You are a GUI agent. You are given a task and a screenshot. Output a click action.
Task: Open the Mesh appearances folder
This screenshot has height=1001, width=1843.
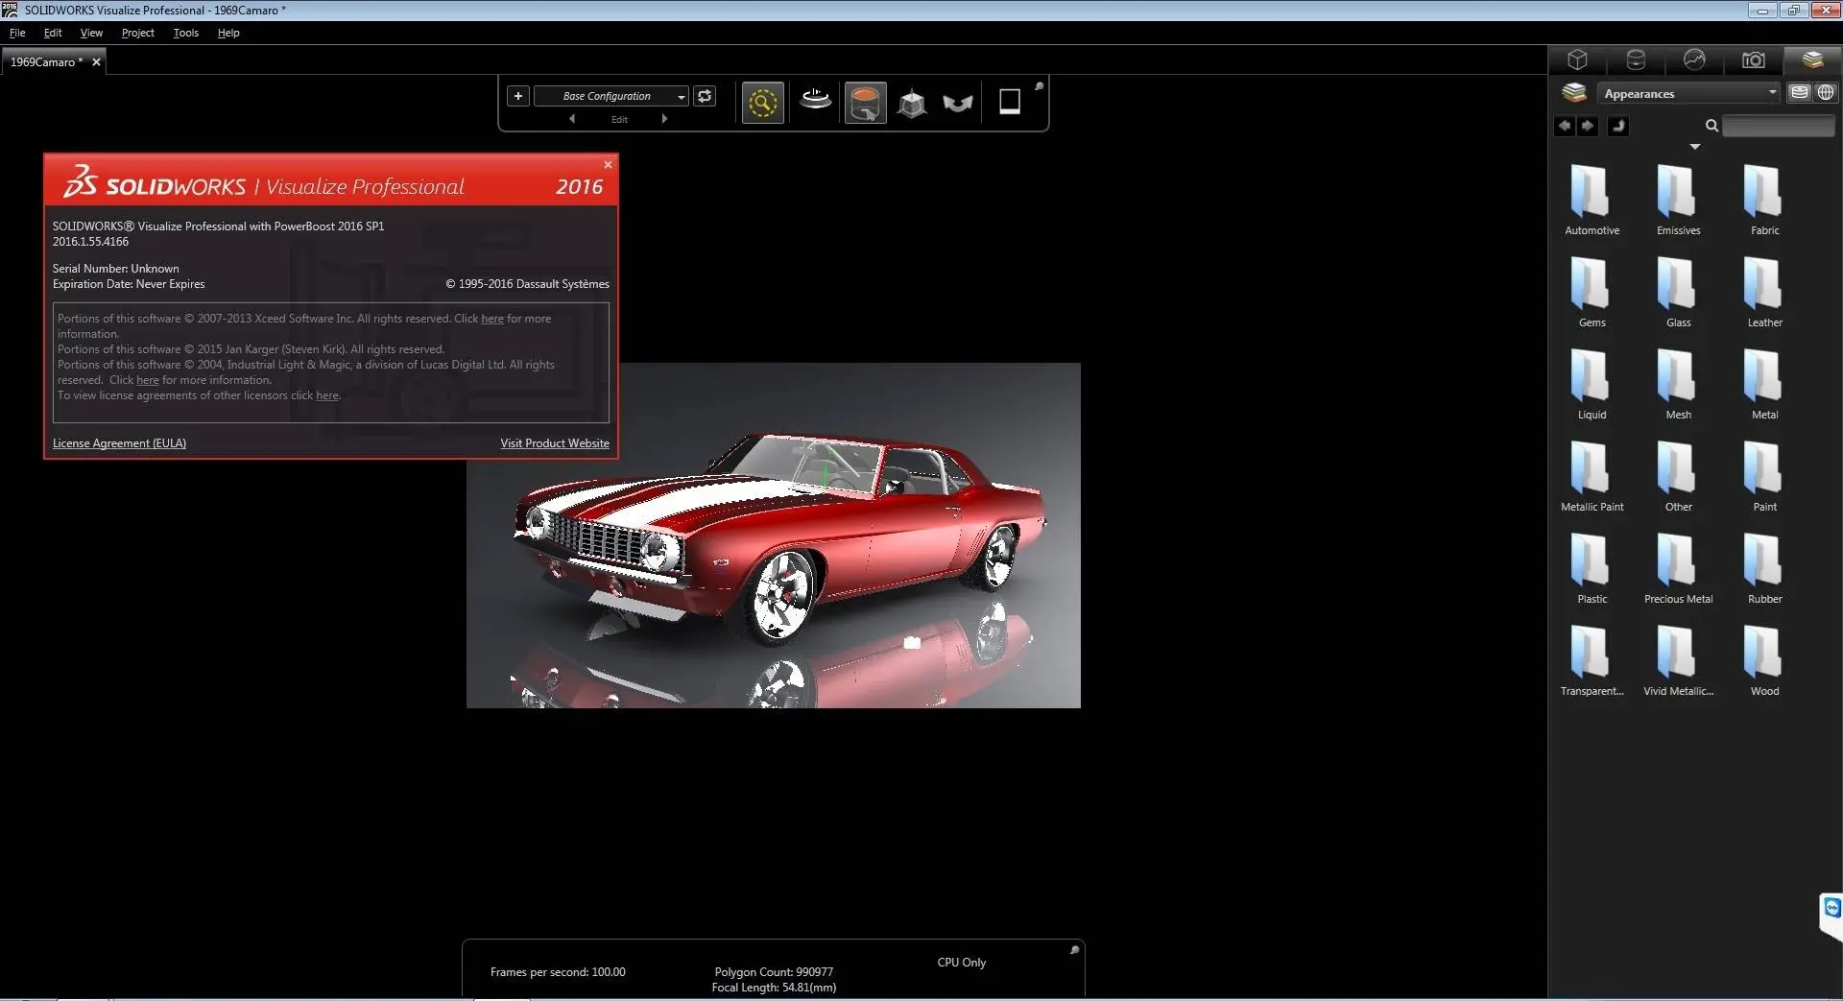(x=1678, y=384)
